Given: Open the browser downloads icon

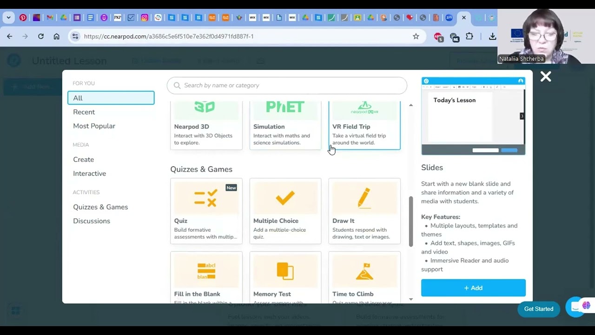Looking at the screenshot, I should tap(492, 36).
